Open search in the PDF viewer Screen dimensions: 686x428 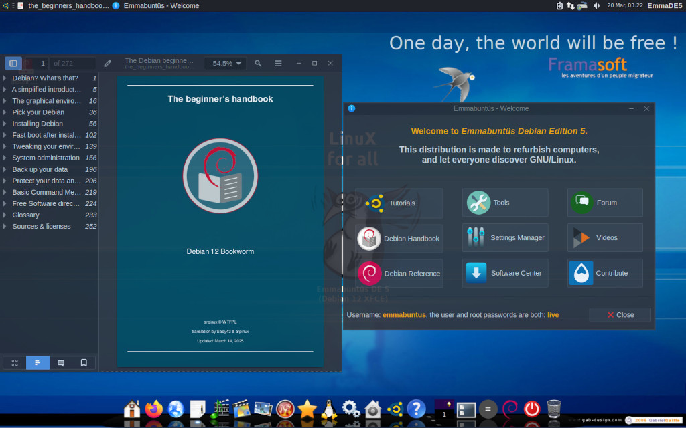(258, 64)
